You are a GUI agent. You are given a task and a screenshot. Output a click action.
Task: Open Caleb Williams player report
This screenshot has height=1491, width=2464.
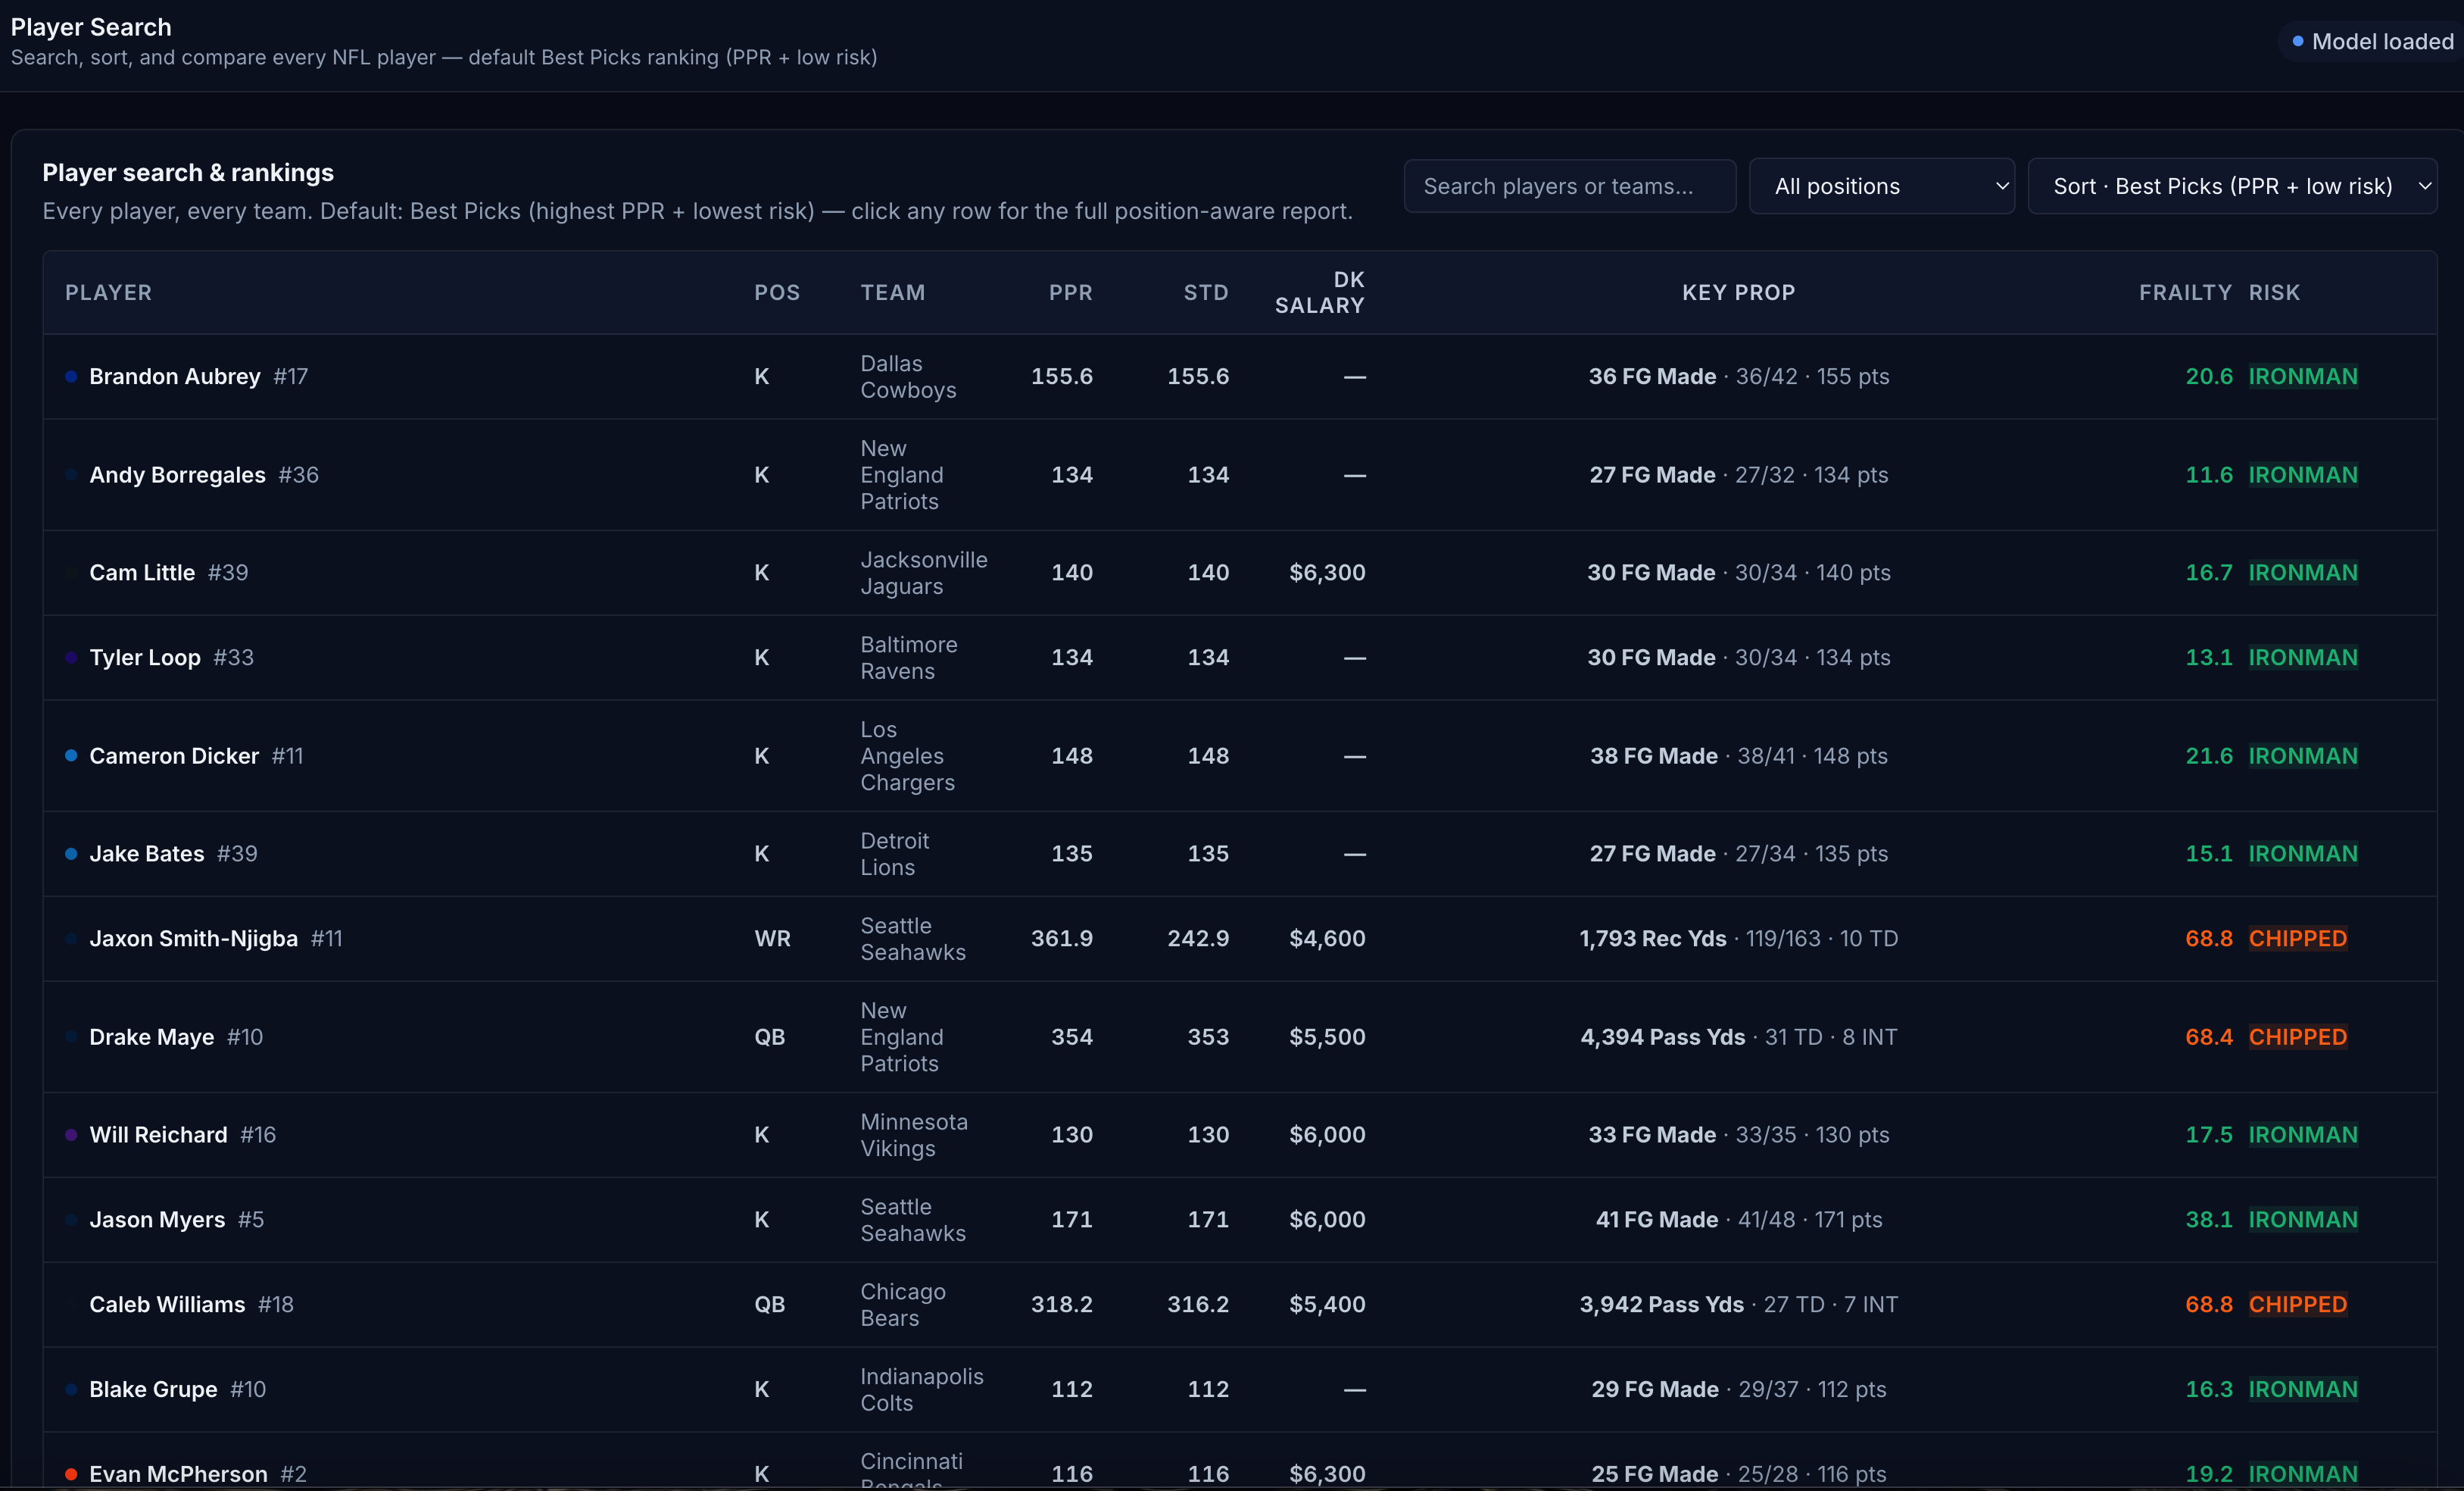1240,1304
